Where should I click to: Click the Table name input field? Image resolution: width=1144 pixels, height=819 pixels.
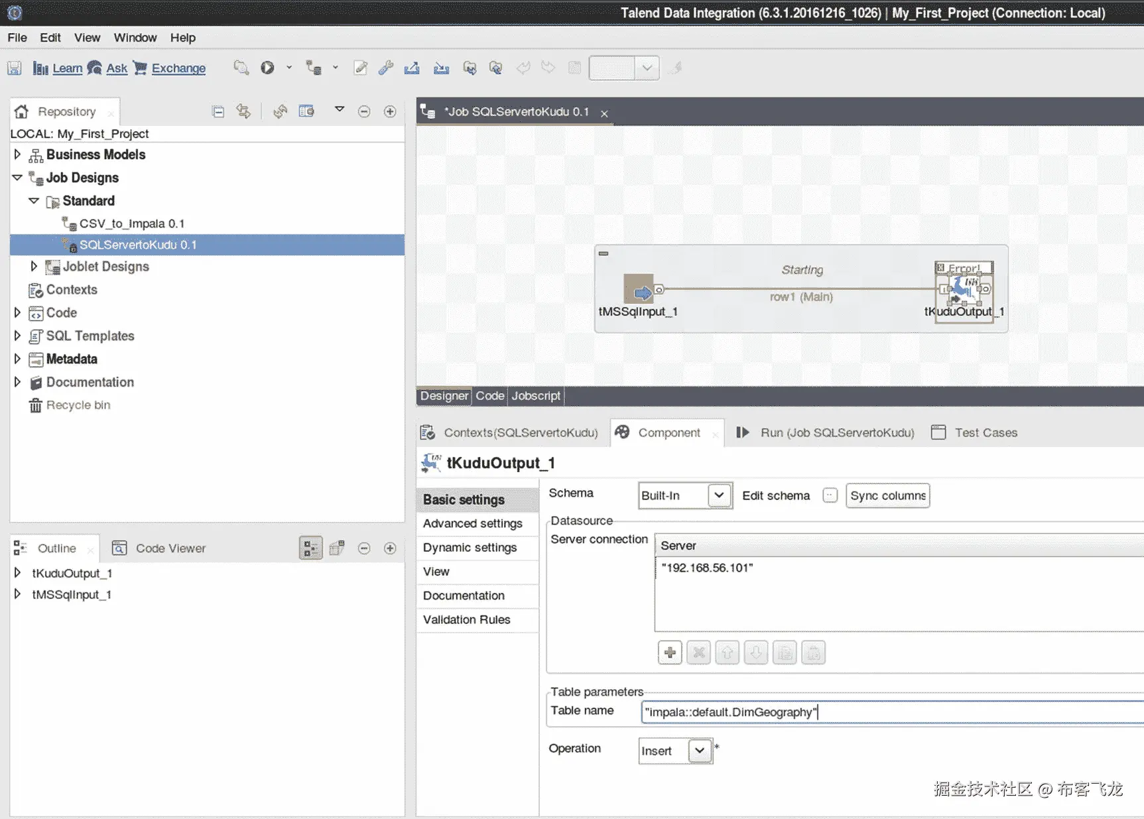(x=892, y=712)
